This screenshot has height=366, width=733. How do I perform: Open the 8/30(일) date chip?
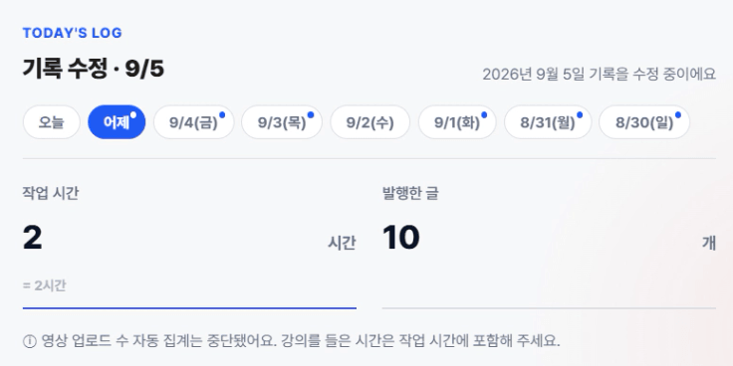(644, 122)
